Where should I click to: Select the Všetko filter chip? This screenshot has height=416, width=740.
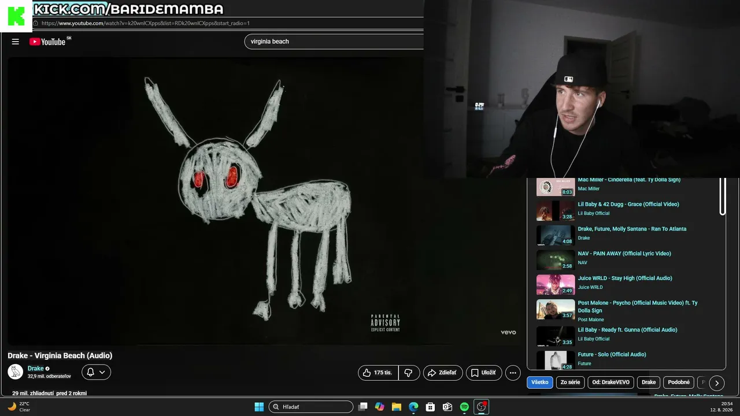pos(540,382)
